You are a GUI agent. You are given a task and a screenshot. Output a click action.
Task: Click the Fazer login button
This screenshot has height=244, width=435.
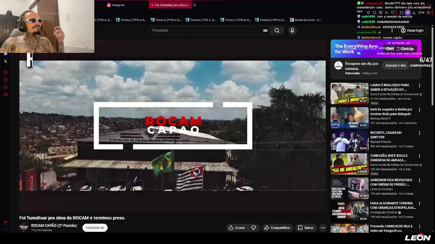[x=412, y=30]
